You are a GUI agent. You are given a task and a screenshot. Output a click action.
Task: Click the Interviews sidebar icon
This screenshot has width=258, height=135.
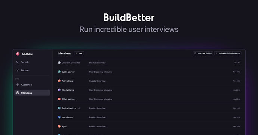tap(18, 93)
